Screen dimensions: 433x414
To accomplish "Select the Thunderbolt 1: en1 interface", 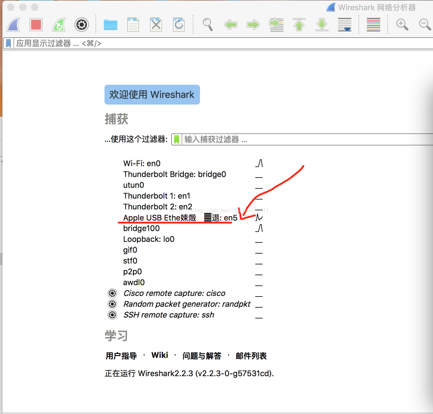I will point(157,196).
